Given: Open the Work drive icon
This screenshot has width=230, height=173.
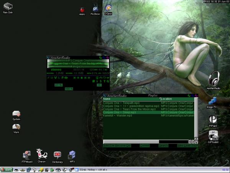Looking at the screenshot, I should (x=16, y=129).
